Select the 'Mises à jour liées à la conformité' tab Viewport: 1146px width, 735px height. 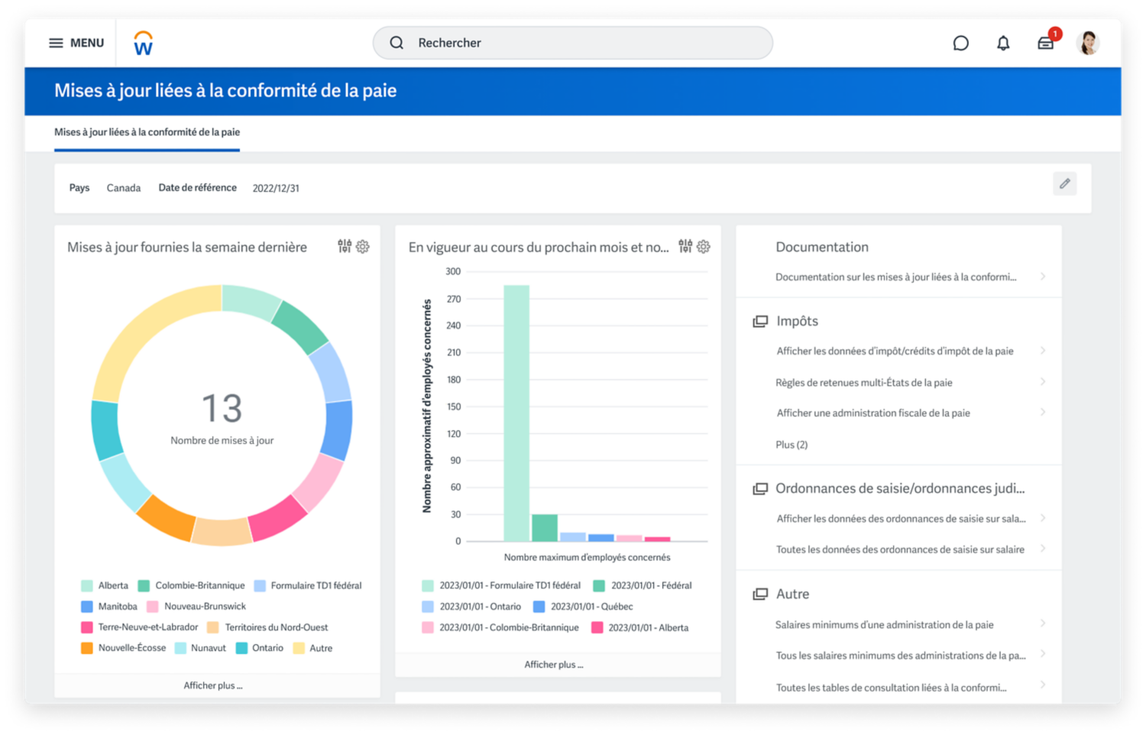(x=147, y=132)
